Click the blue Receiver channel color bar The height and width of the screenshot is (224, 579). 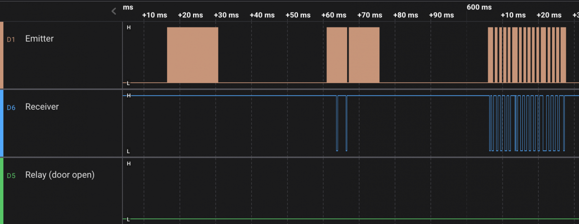point(1,123)
